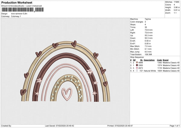Click the N# column header
Viewport: 181px width, 128px height.
tap(134, 60)
